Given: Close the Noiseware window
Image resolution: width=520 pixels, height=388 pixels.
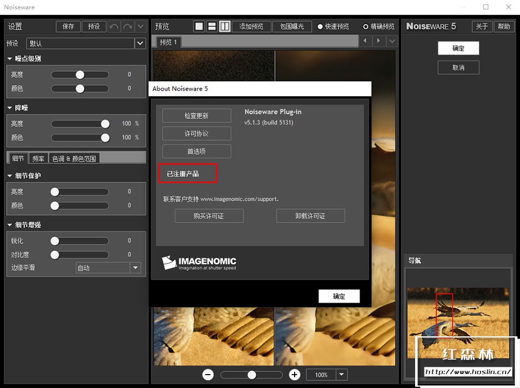Looking at the screenshot, I should [508, 7].
